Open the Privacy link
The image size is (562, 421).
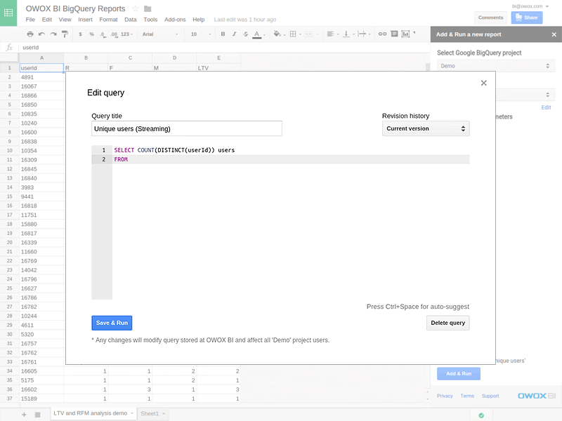pos(445,396)
